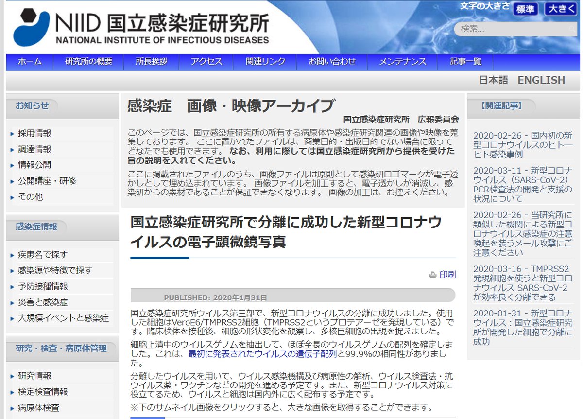Open the メンテナンス menu item
The width and height of the screenshot is (583, 419).
click(402, 62)
